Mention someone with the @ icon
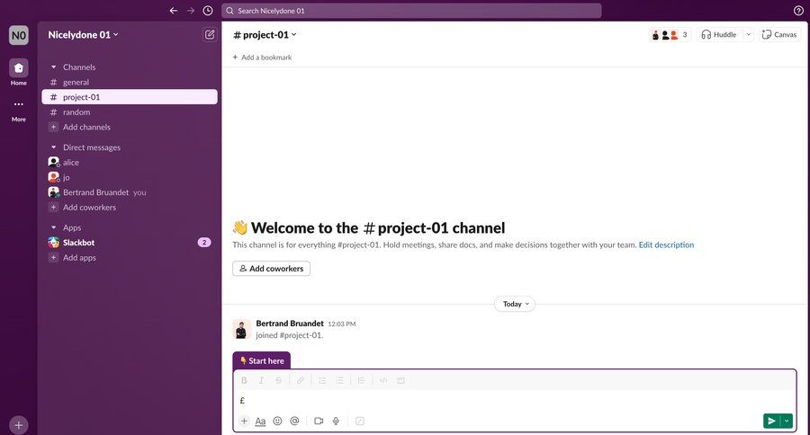The image size is (810, 435). [x=294, y=421]
